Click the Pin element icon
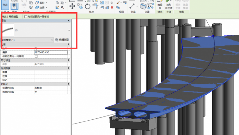Screen dimensions: 239x135 click(112, 3)
